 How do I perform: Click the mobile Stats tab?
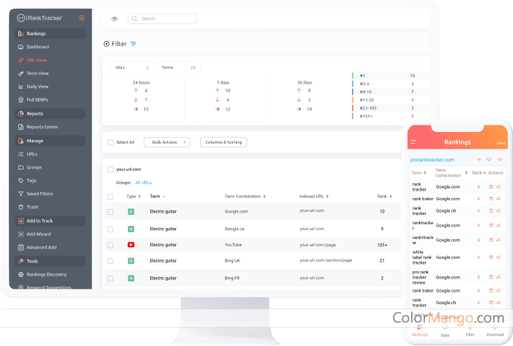tap(445, 331)
